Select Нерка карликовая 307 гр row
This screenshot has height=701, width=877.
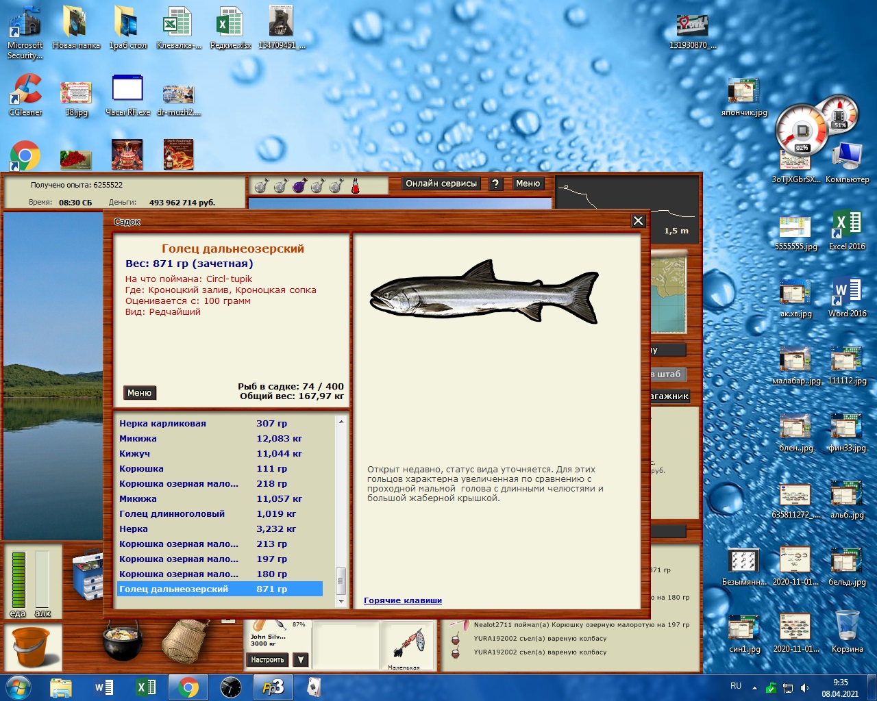coord(219,423)
